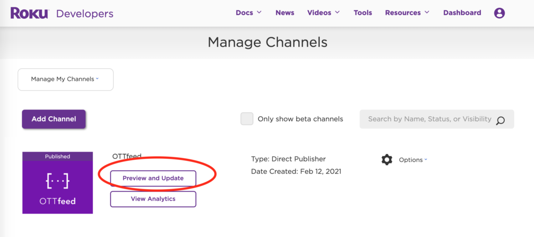Click the Add Channel button

click(x=54, y=119)
